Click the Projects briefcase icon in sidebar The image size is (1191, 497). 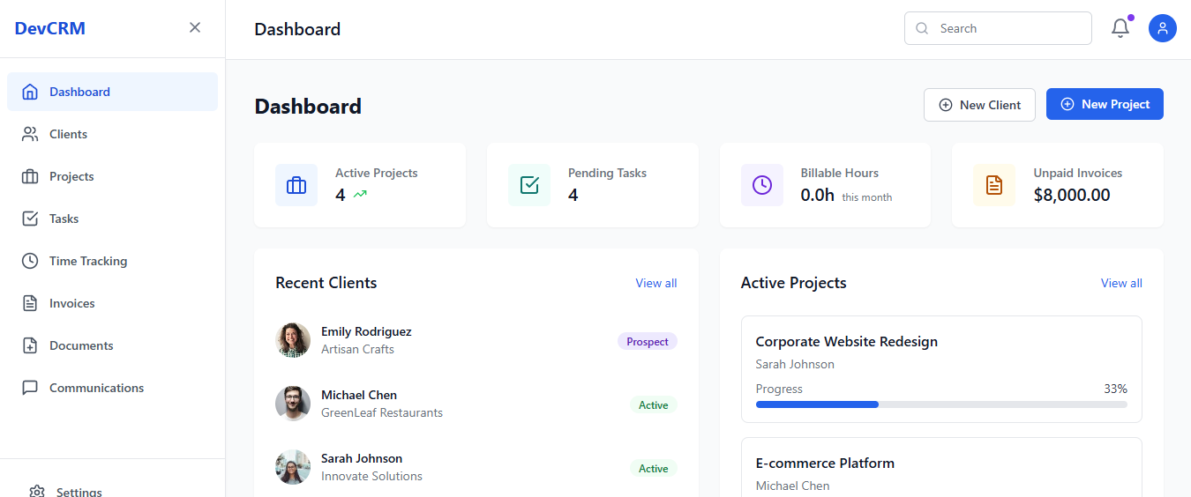[x=30, y=176]
